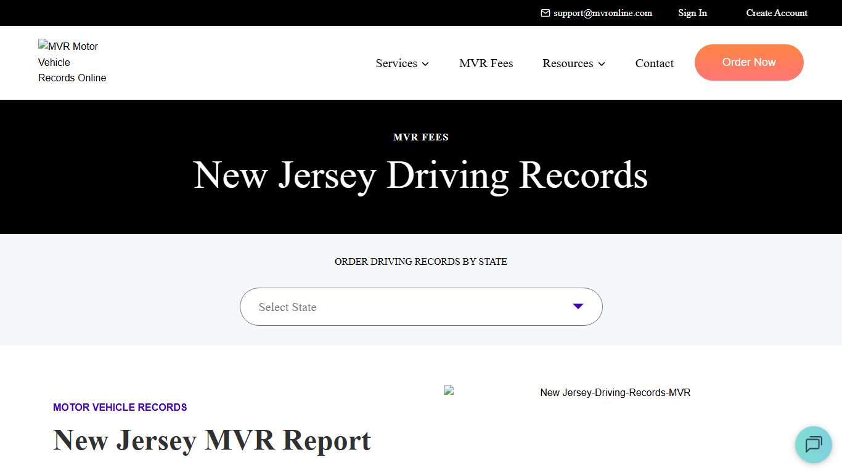This screenshot has height=473, width=842.
Task: Click the down arrow in the Select State box
Action: click(578, 306)
